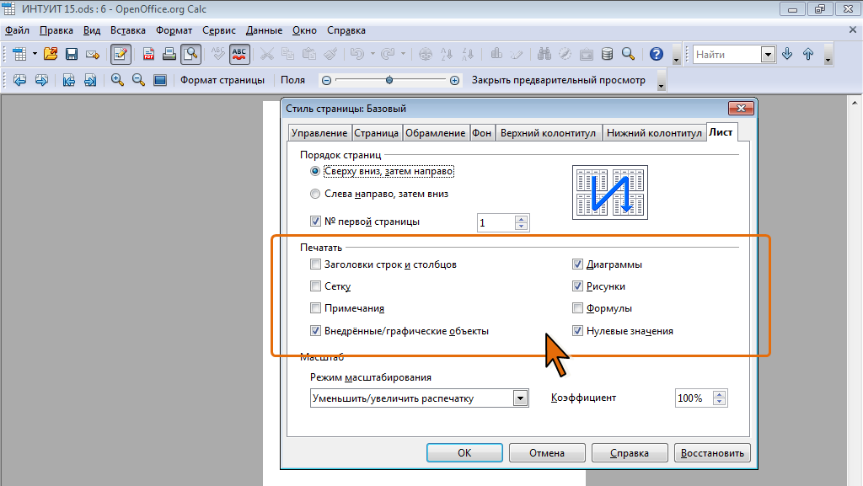This screenshot has height=486, width=863.
Task: Run the Spelling check icon
Action: 218,54
